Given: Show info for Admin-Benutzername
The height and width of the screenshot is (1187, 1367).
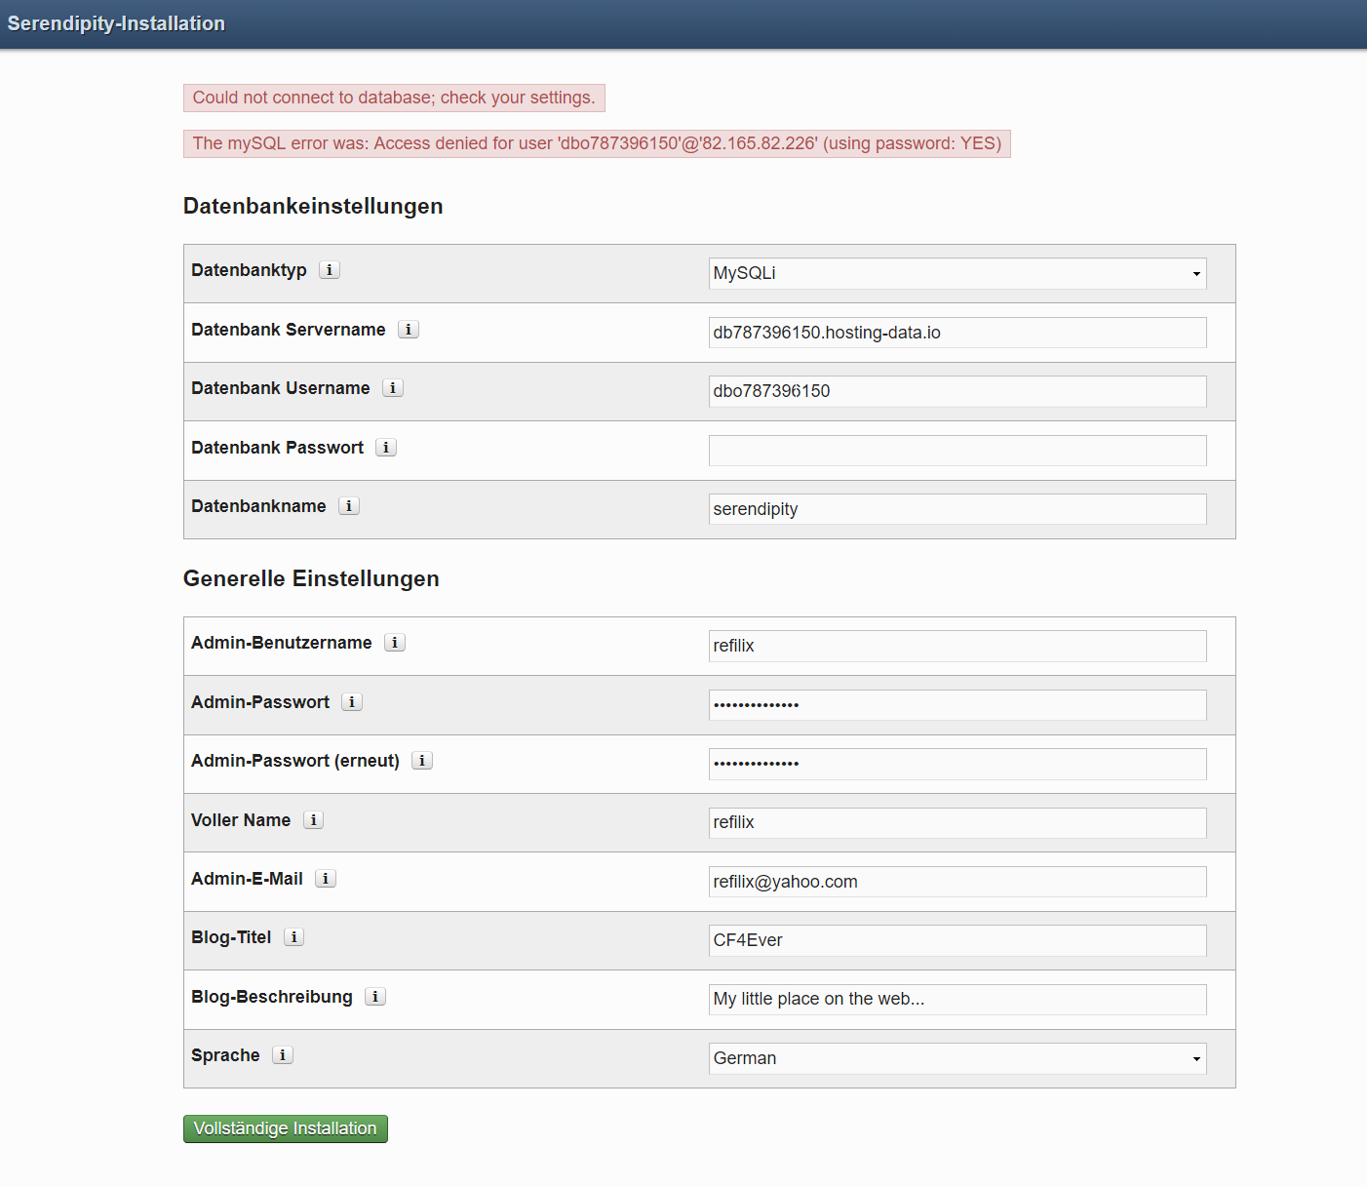Looking at the screenshot, I should pyautogui.click(x=395, y=643).
